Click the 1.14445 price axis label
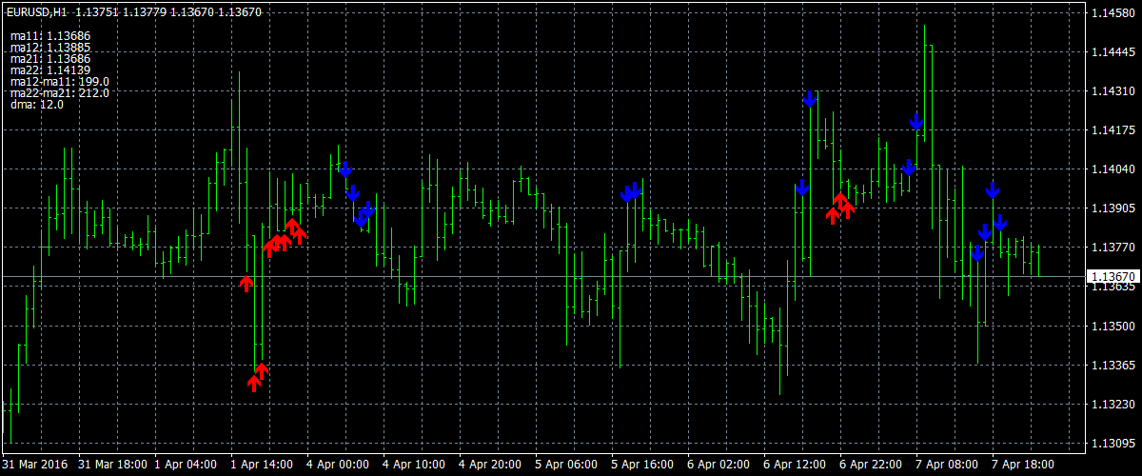 pos(1112,52)
